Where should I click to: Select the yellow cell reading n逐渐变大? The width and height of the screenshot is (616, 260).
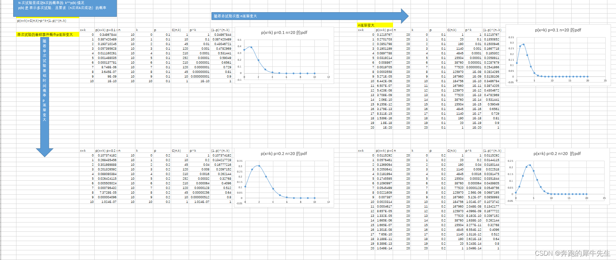[x=375, y=25]
